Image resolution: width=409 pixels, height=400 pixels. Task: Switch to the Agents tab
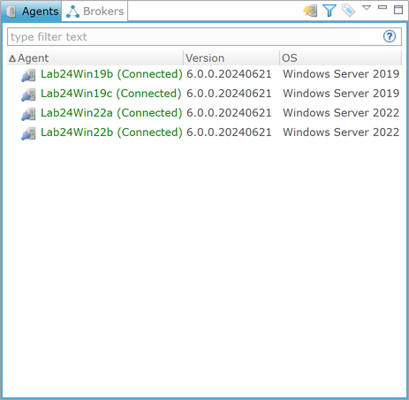click(31, 11)
